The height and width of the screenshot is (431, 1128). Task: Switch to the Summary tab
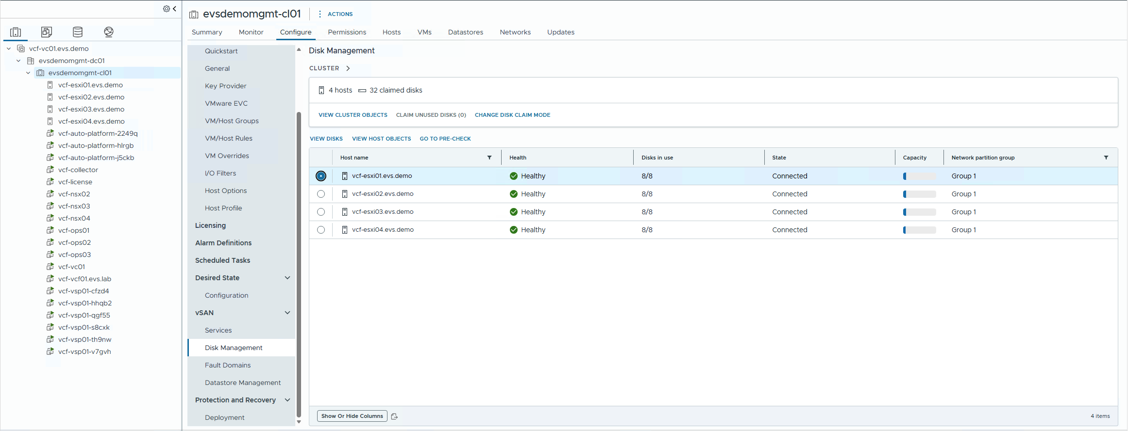207,32
